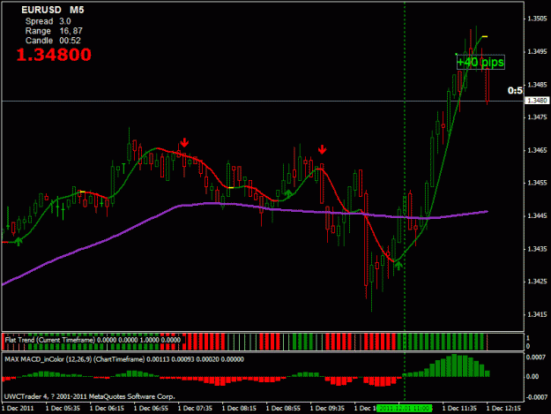Screen dimensions: 551x414
Task: Click the 1.3475 price axis value
Action: [537, 117]
